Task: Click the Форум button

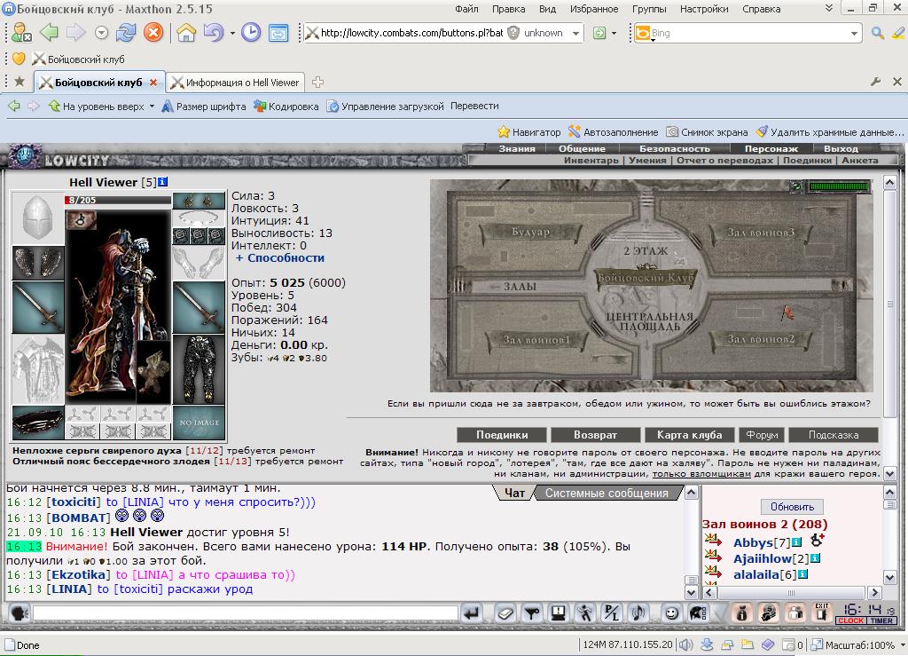Action: [x=762, y=435]
